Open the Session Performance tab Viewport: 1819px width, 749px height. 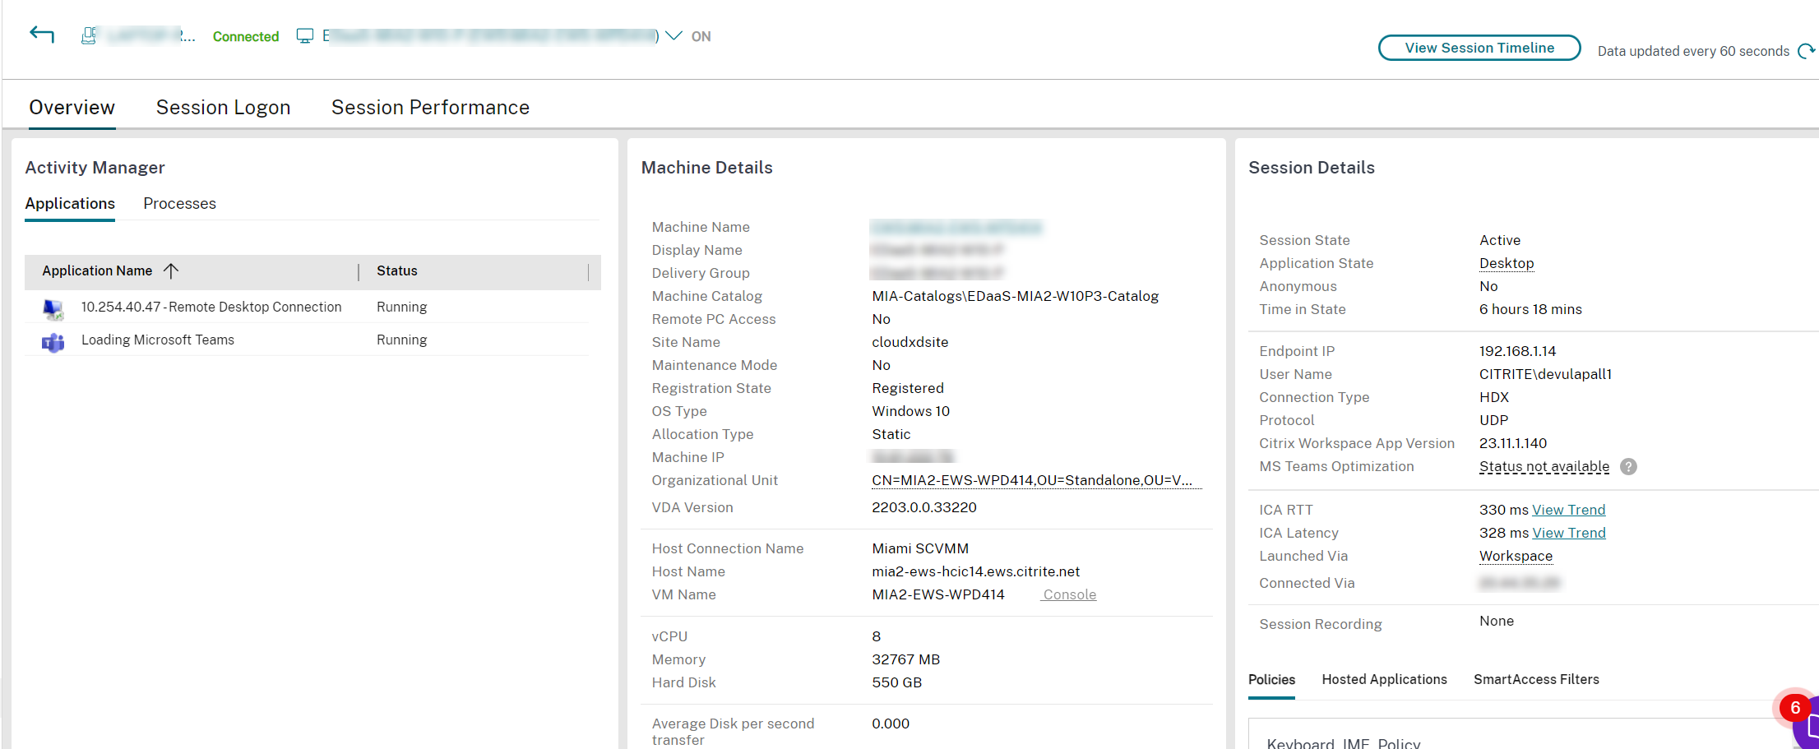pos(430,108)
